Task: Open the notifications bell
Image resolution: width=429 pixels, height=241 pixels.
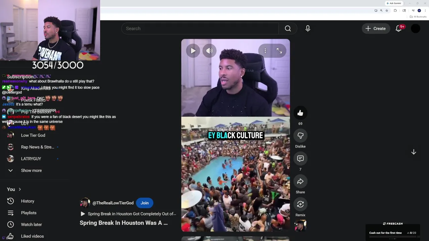Action: pyautogui.click(x=399, y=28)
